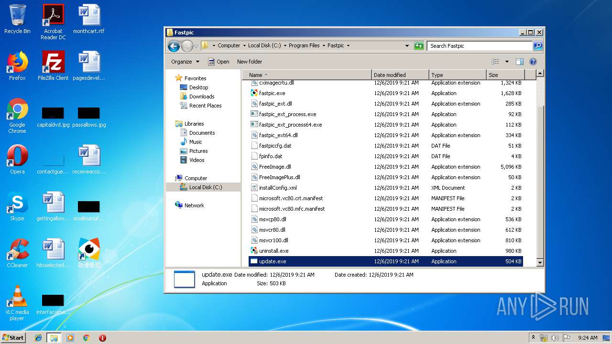The image size is (612, 344).
Task: Click the Back navigation arrow in Explorer
Action: pyautogui.click(x=174, y=46)
